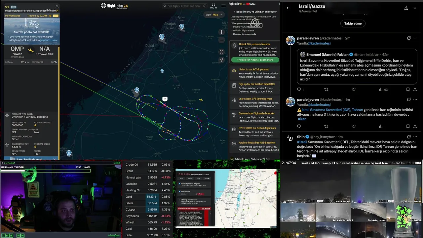Open paralel_evren avatar on 2m tweet

tap(290, 40)
